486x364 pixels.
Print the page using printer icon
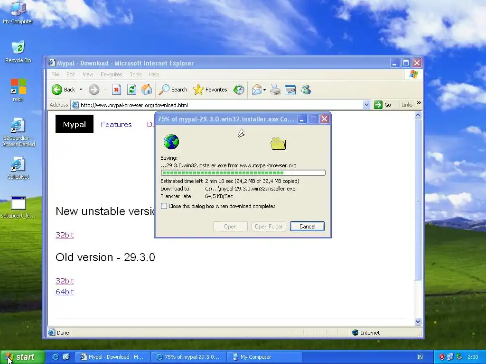click(275, 90)
